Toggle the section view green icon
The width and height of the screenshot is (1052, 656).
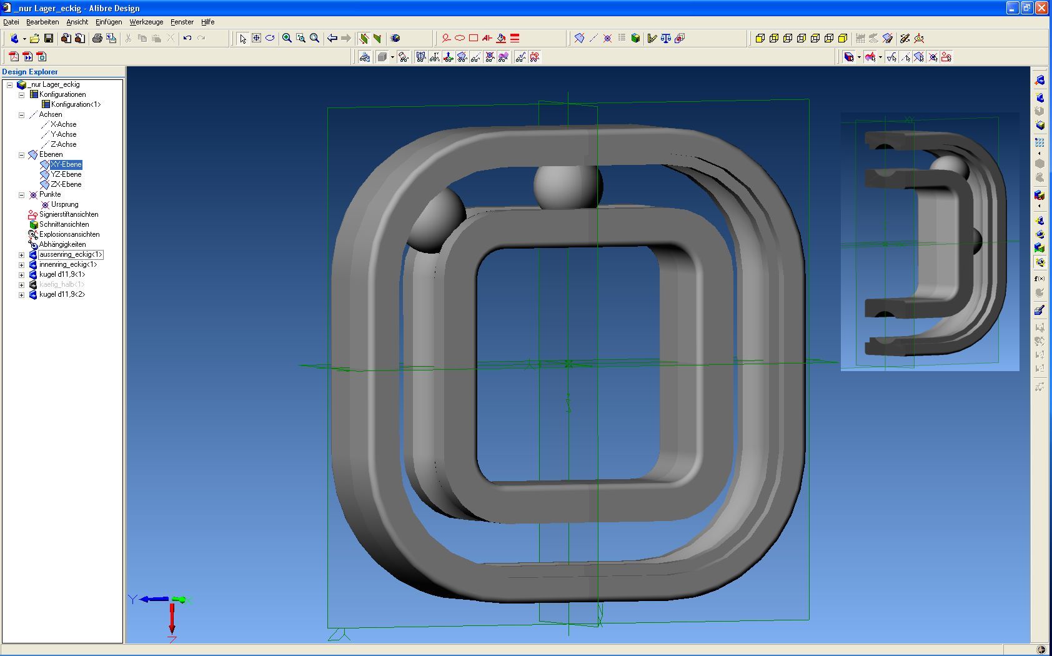pos(635,39)
